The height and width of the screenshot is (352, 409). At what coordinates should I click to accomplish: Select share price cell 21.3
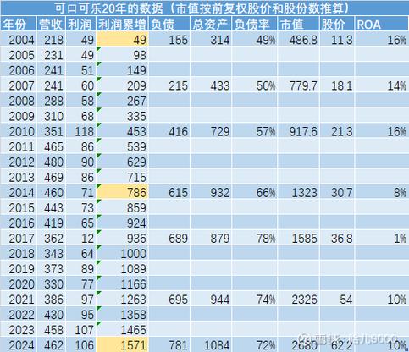click(x=337, y=130)
